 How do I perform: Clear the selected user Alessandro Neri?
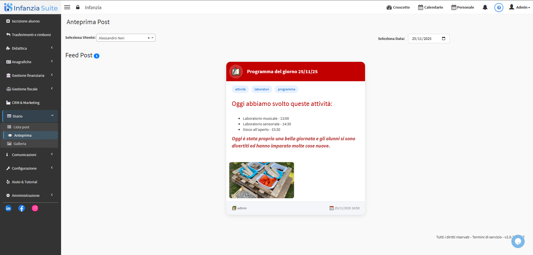(149, 38)
